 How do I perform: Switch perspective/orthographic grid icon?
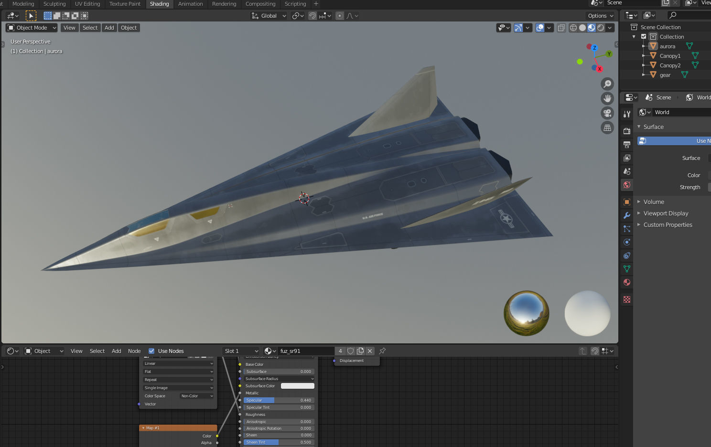607,128
